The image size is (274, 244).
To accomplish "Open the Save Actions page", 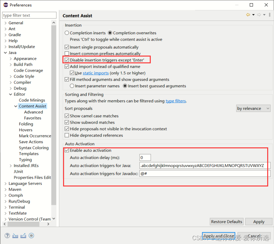I will pos(31,142).
